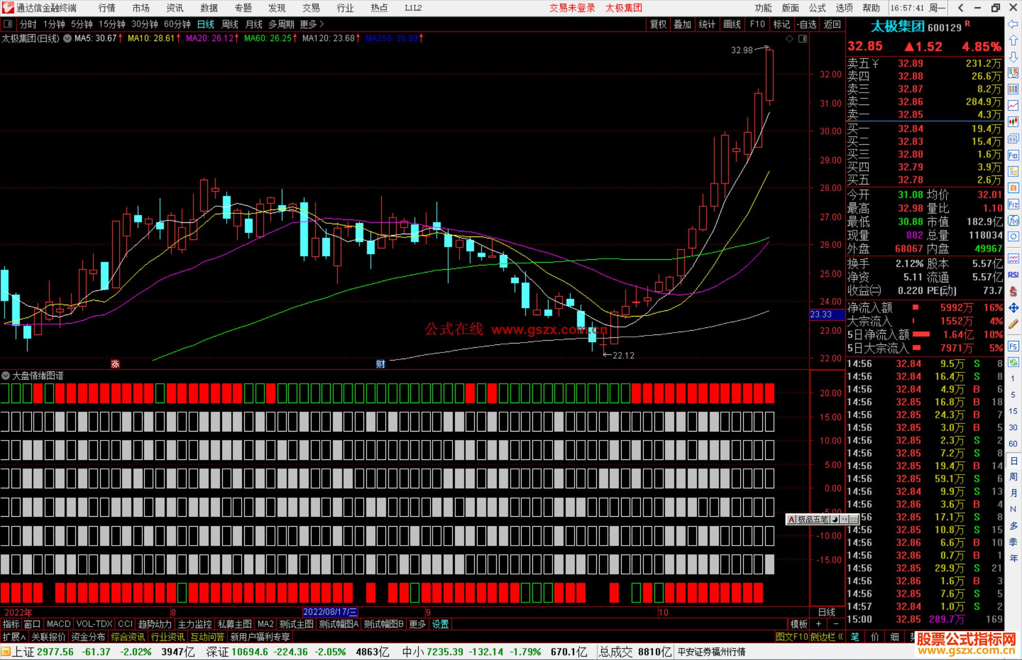Expand the 扩展 panel arrow at bottom

(x=15, y=637)
